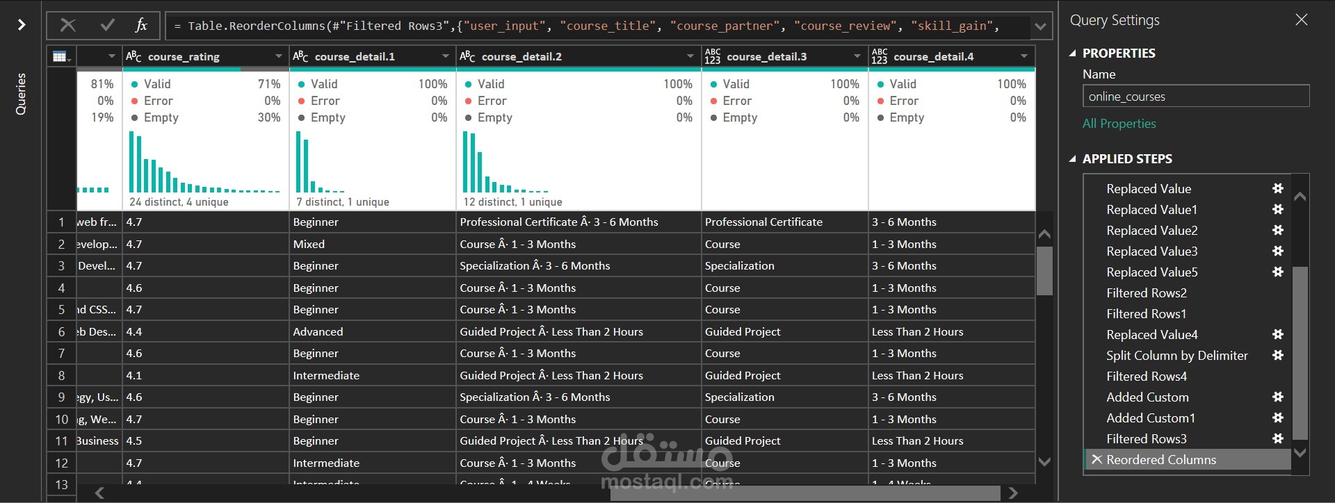Close the Query Settings pane
The height and width of the screenshot is (503, 1335).
pos(1302,20)
